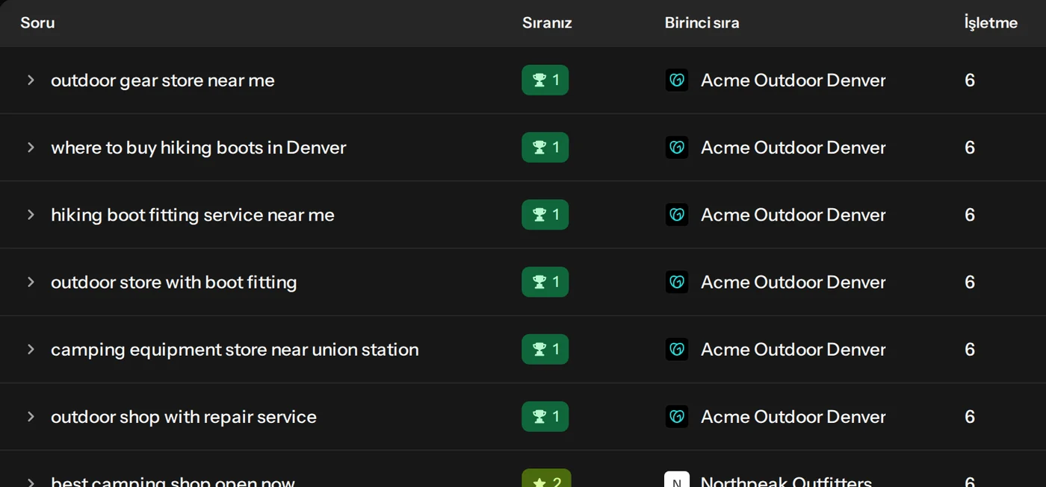1046x487 pixels.
Task: Select 'camping equipment store near union station' text
Action: click(235, 349)
